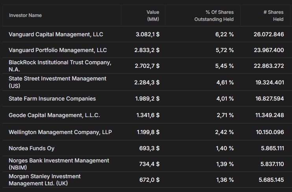Sort by % Of Shares Outstanding Held header
The width and height of the screenshot is (292, 192).
[214, 16]
